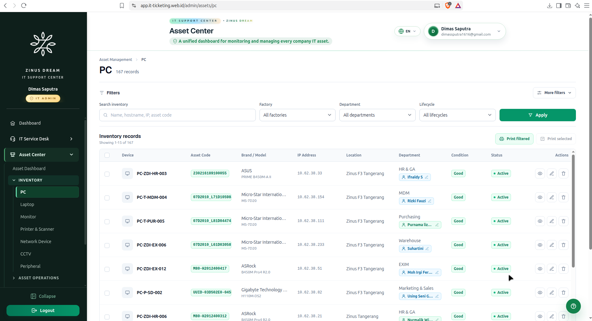592x321 pixels.
Task: Expand More filters options
Action: click(x=554, y=93)
